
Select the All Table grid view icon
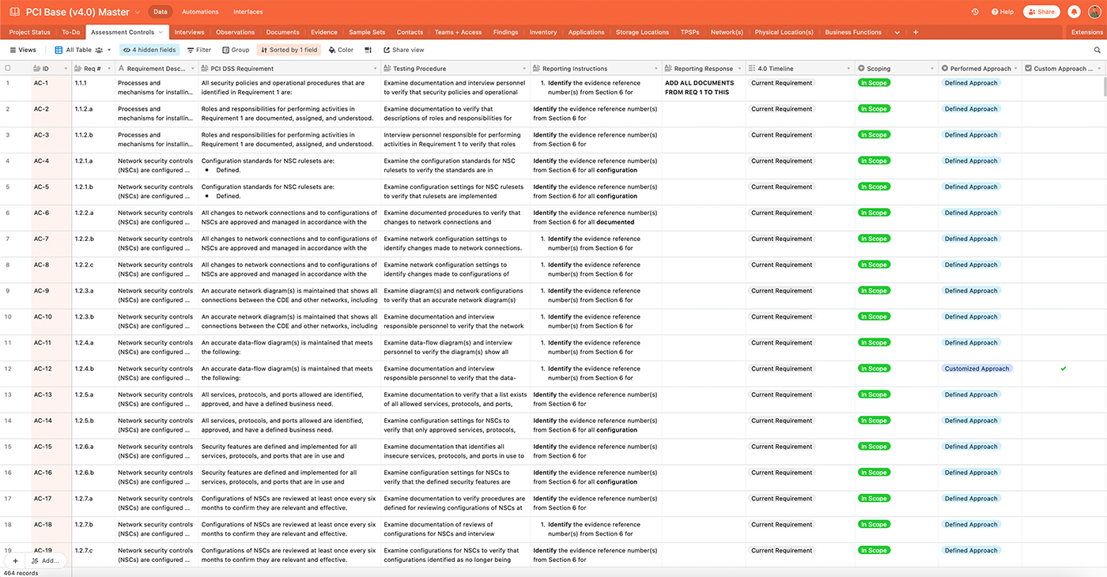[59, 50]
